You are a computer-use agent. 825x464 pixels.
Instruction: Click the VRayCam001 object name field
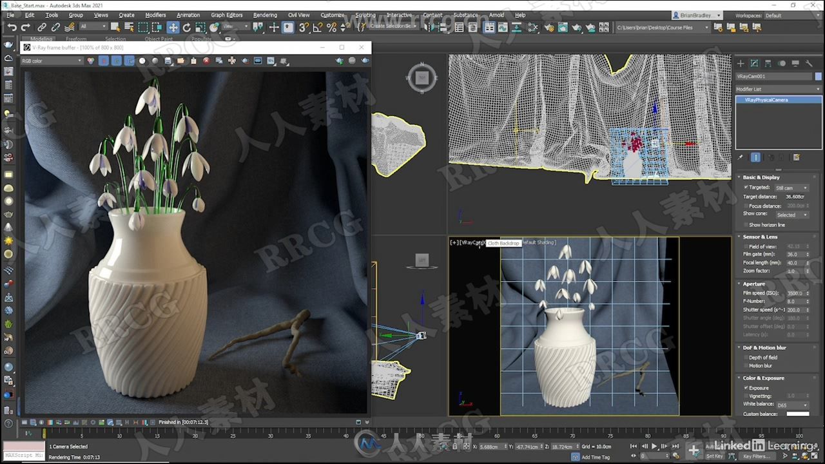tap(774, 76)
